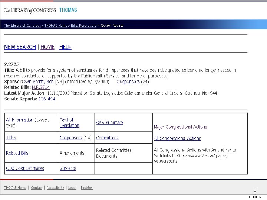Click the Related Bills label above table
This screenshot has width=267, height=200.
(17, 87)
